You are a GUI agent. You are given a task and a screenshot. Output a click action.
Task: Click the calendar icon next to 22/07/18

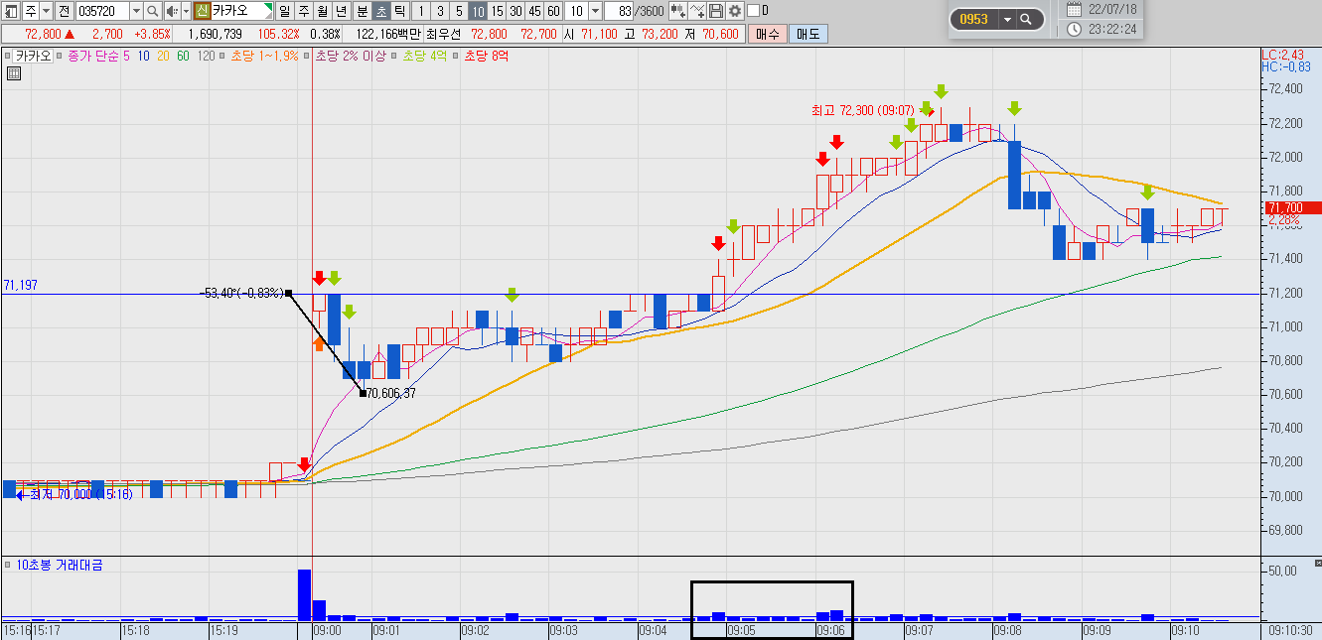(1074, 9)
